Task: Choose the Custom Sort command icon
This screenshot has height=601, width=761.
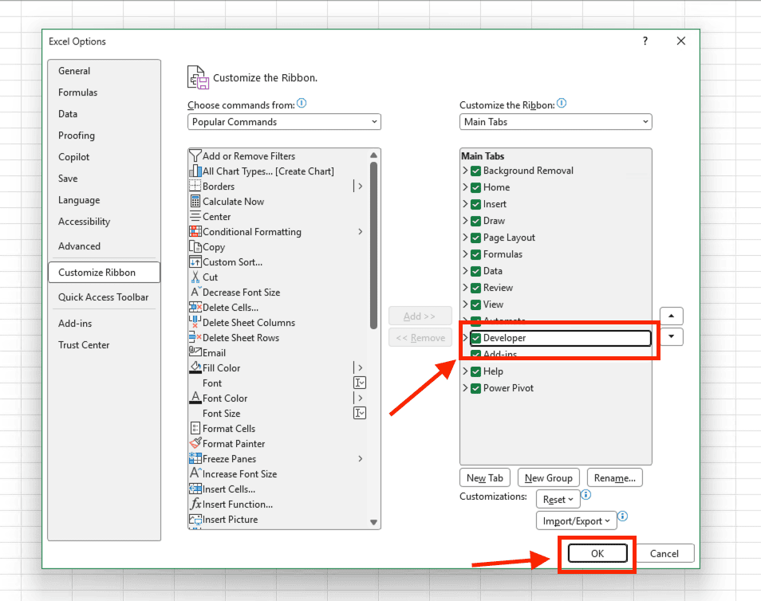Action: pyautogui.click(x=195, y=262)
